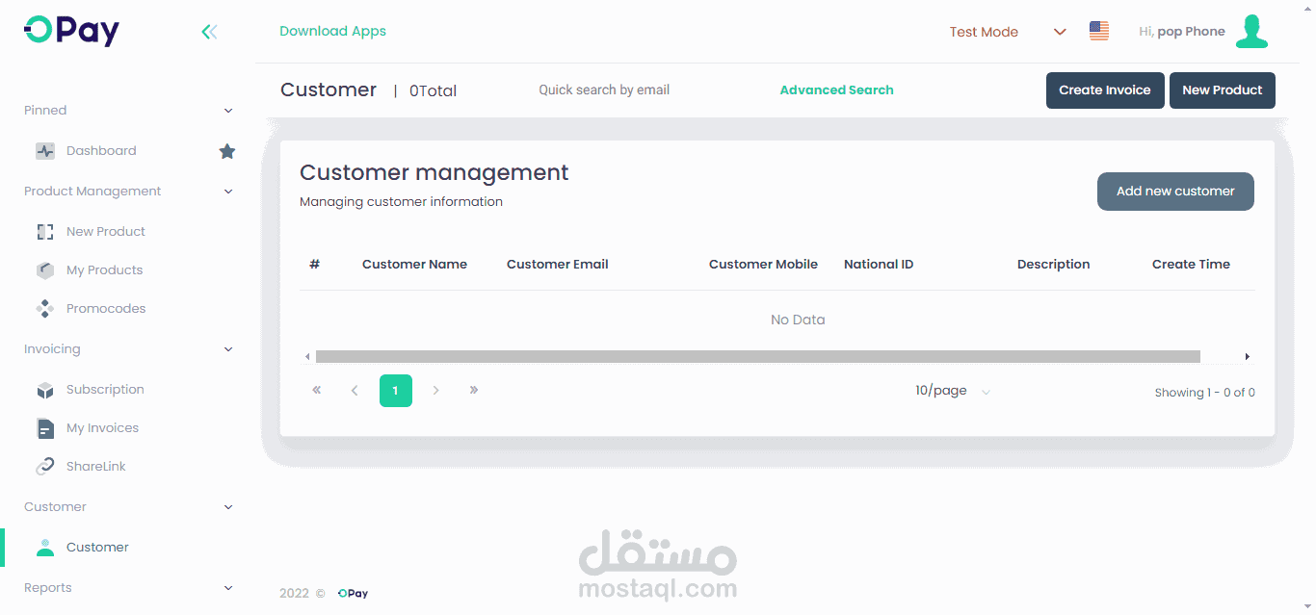This screenshot has width=1316, height=615.
Task: Go to last page double-right arrow
Action: click(x=474, y=391)
